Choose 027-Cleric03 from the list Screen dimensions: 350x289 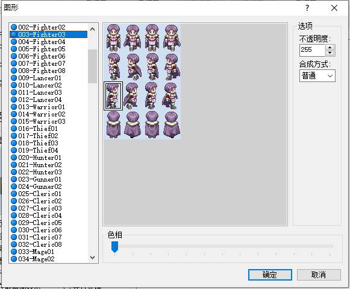pos(49,208)
